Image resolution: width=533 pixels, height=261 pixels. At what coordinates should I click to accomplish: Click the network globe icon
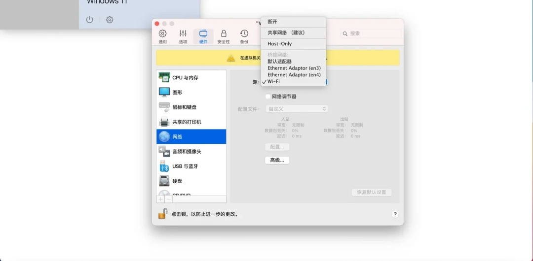(164, 136)
